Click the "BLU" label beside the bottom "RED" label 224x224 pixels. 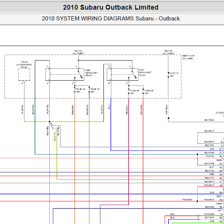(172, 218)
